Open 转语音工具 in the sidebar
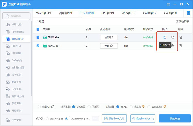193x126 pixels. [x=16, y=96]
